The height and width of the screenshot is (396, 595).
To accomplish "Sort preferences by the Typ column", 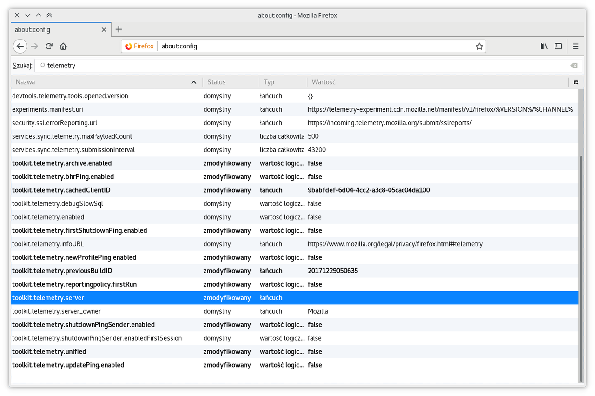I will pos(283,82).
